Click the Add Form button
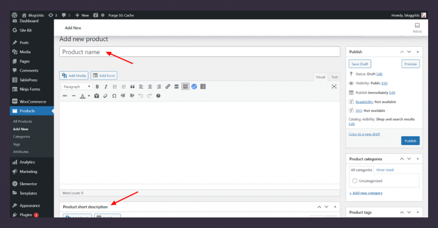Viewport: 438px width, 228px height. coord(104,75)
